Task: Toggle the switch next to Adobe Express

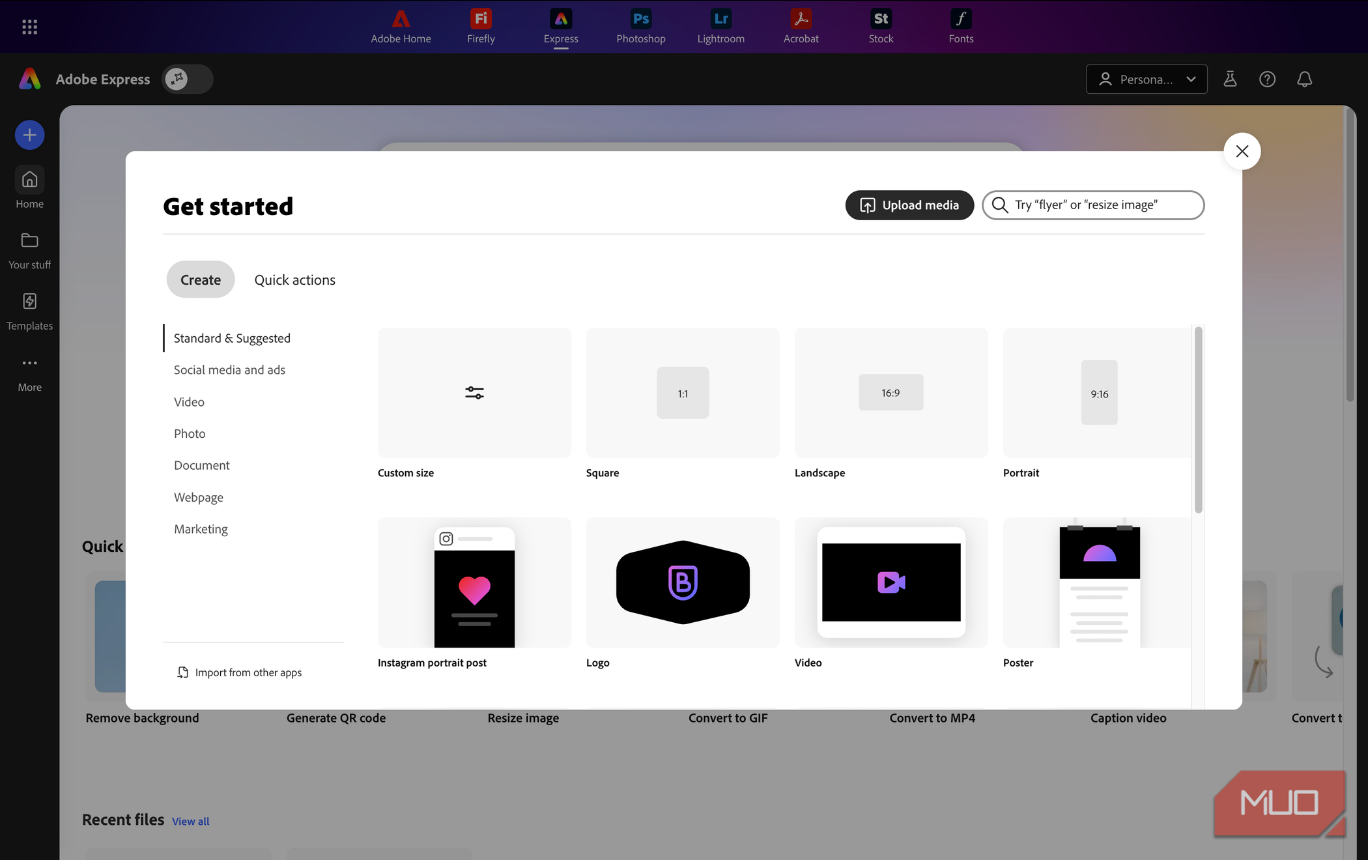Action: click(188, 79)
